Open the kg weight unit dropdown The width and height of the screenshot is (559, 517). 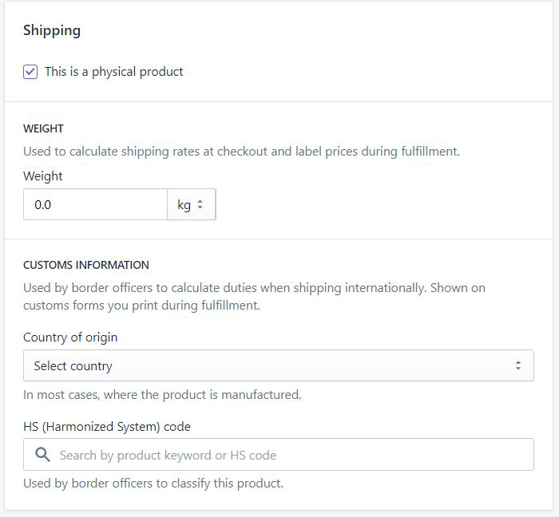(191, 205)
